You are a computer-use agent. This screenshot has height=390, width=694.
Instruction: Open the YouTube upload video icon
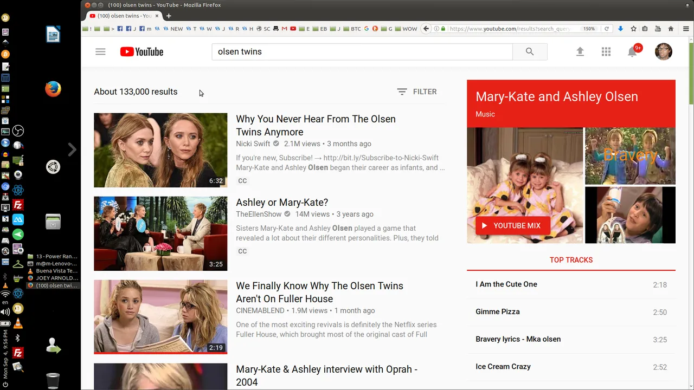(580, 52)
